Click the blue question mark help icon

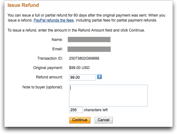[99, 77]
